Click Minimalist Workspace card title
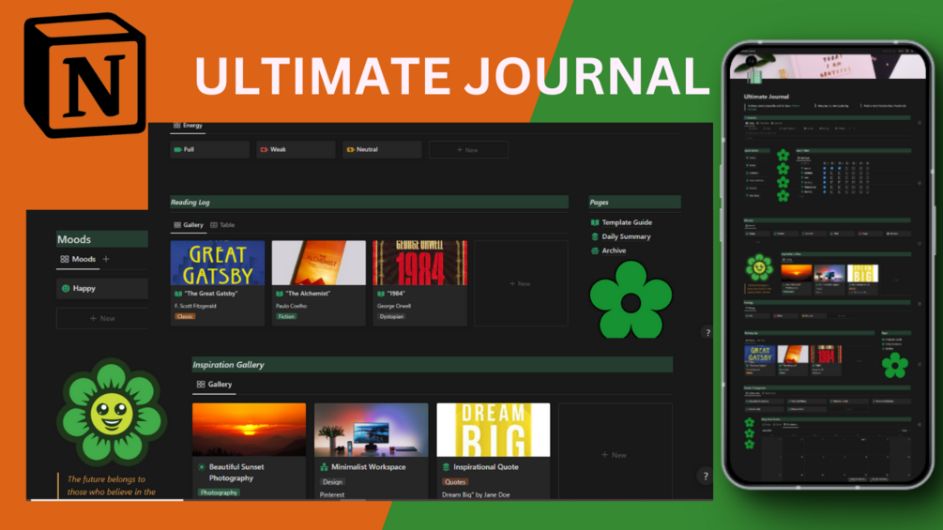 point(369,467)
